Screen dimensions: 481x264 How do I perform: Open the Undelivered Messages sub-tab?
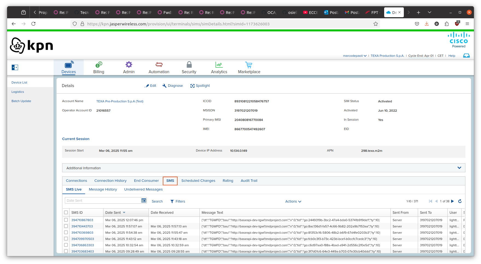point(143,189)
